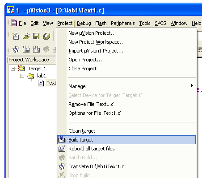This screenshot has width=202, height=178.
Task: Choose New Project Workspace menu entry
Action: click(x=126, y=42)
